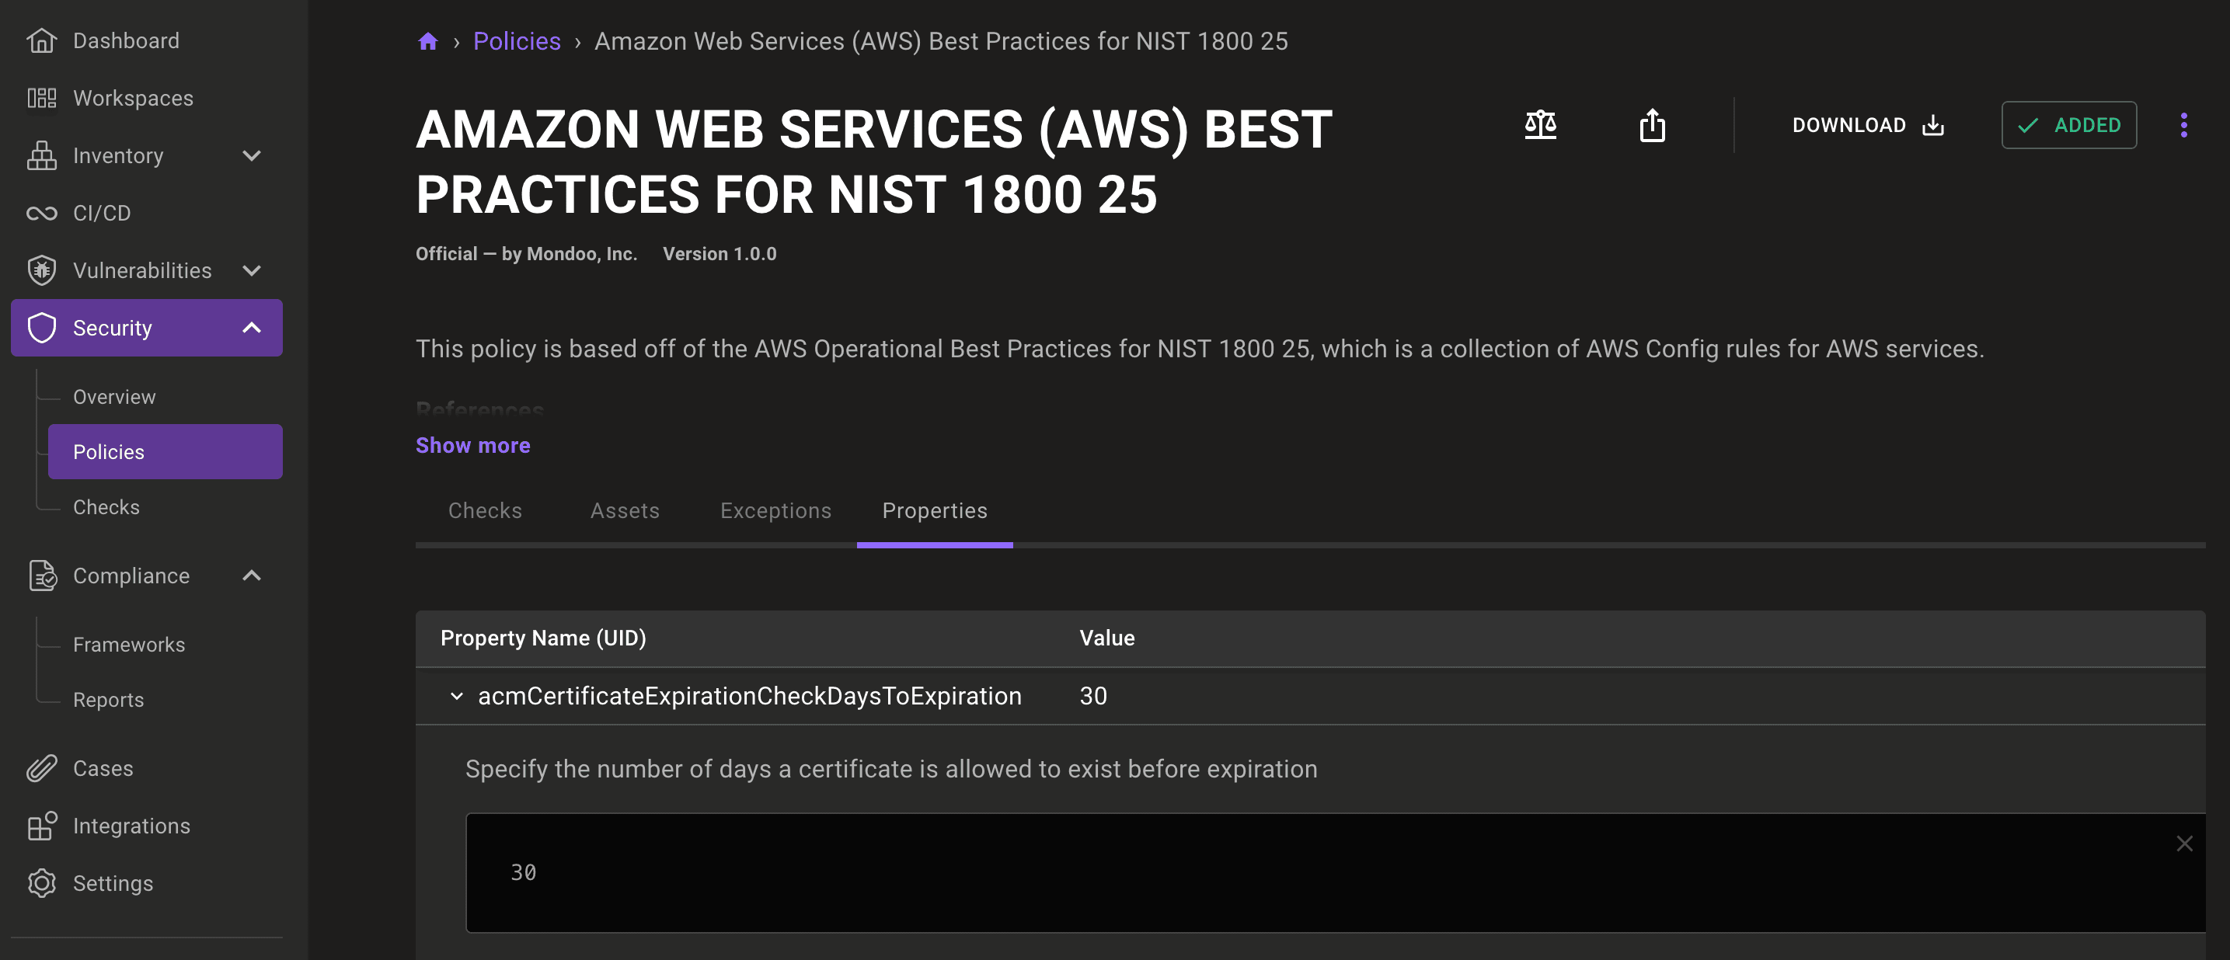
Task: Collapse the Compliance sidebar section
Action: [x=251, y=576]
